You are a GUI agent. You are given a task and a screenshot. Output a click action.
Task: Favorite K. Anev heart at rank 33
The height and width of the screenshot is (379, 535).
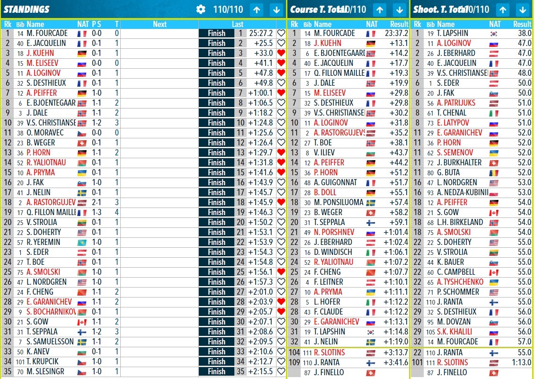click(x=281, y=352)
